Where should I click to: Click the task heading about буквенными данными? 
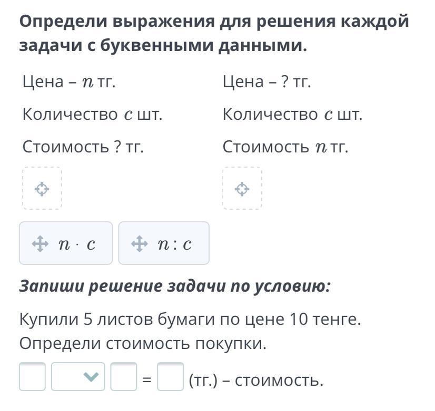click(x=214, y=34)
